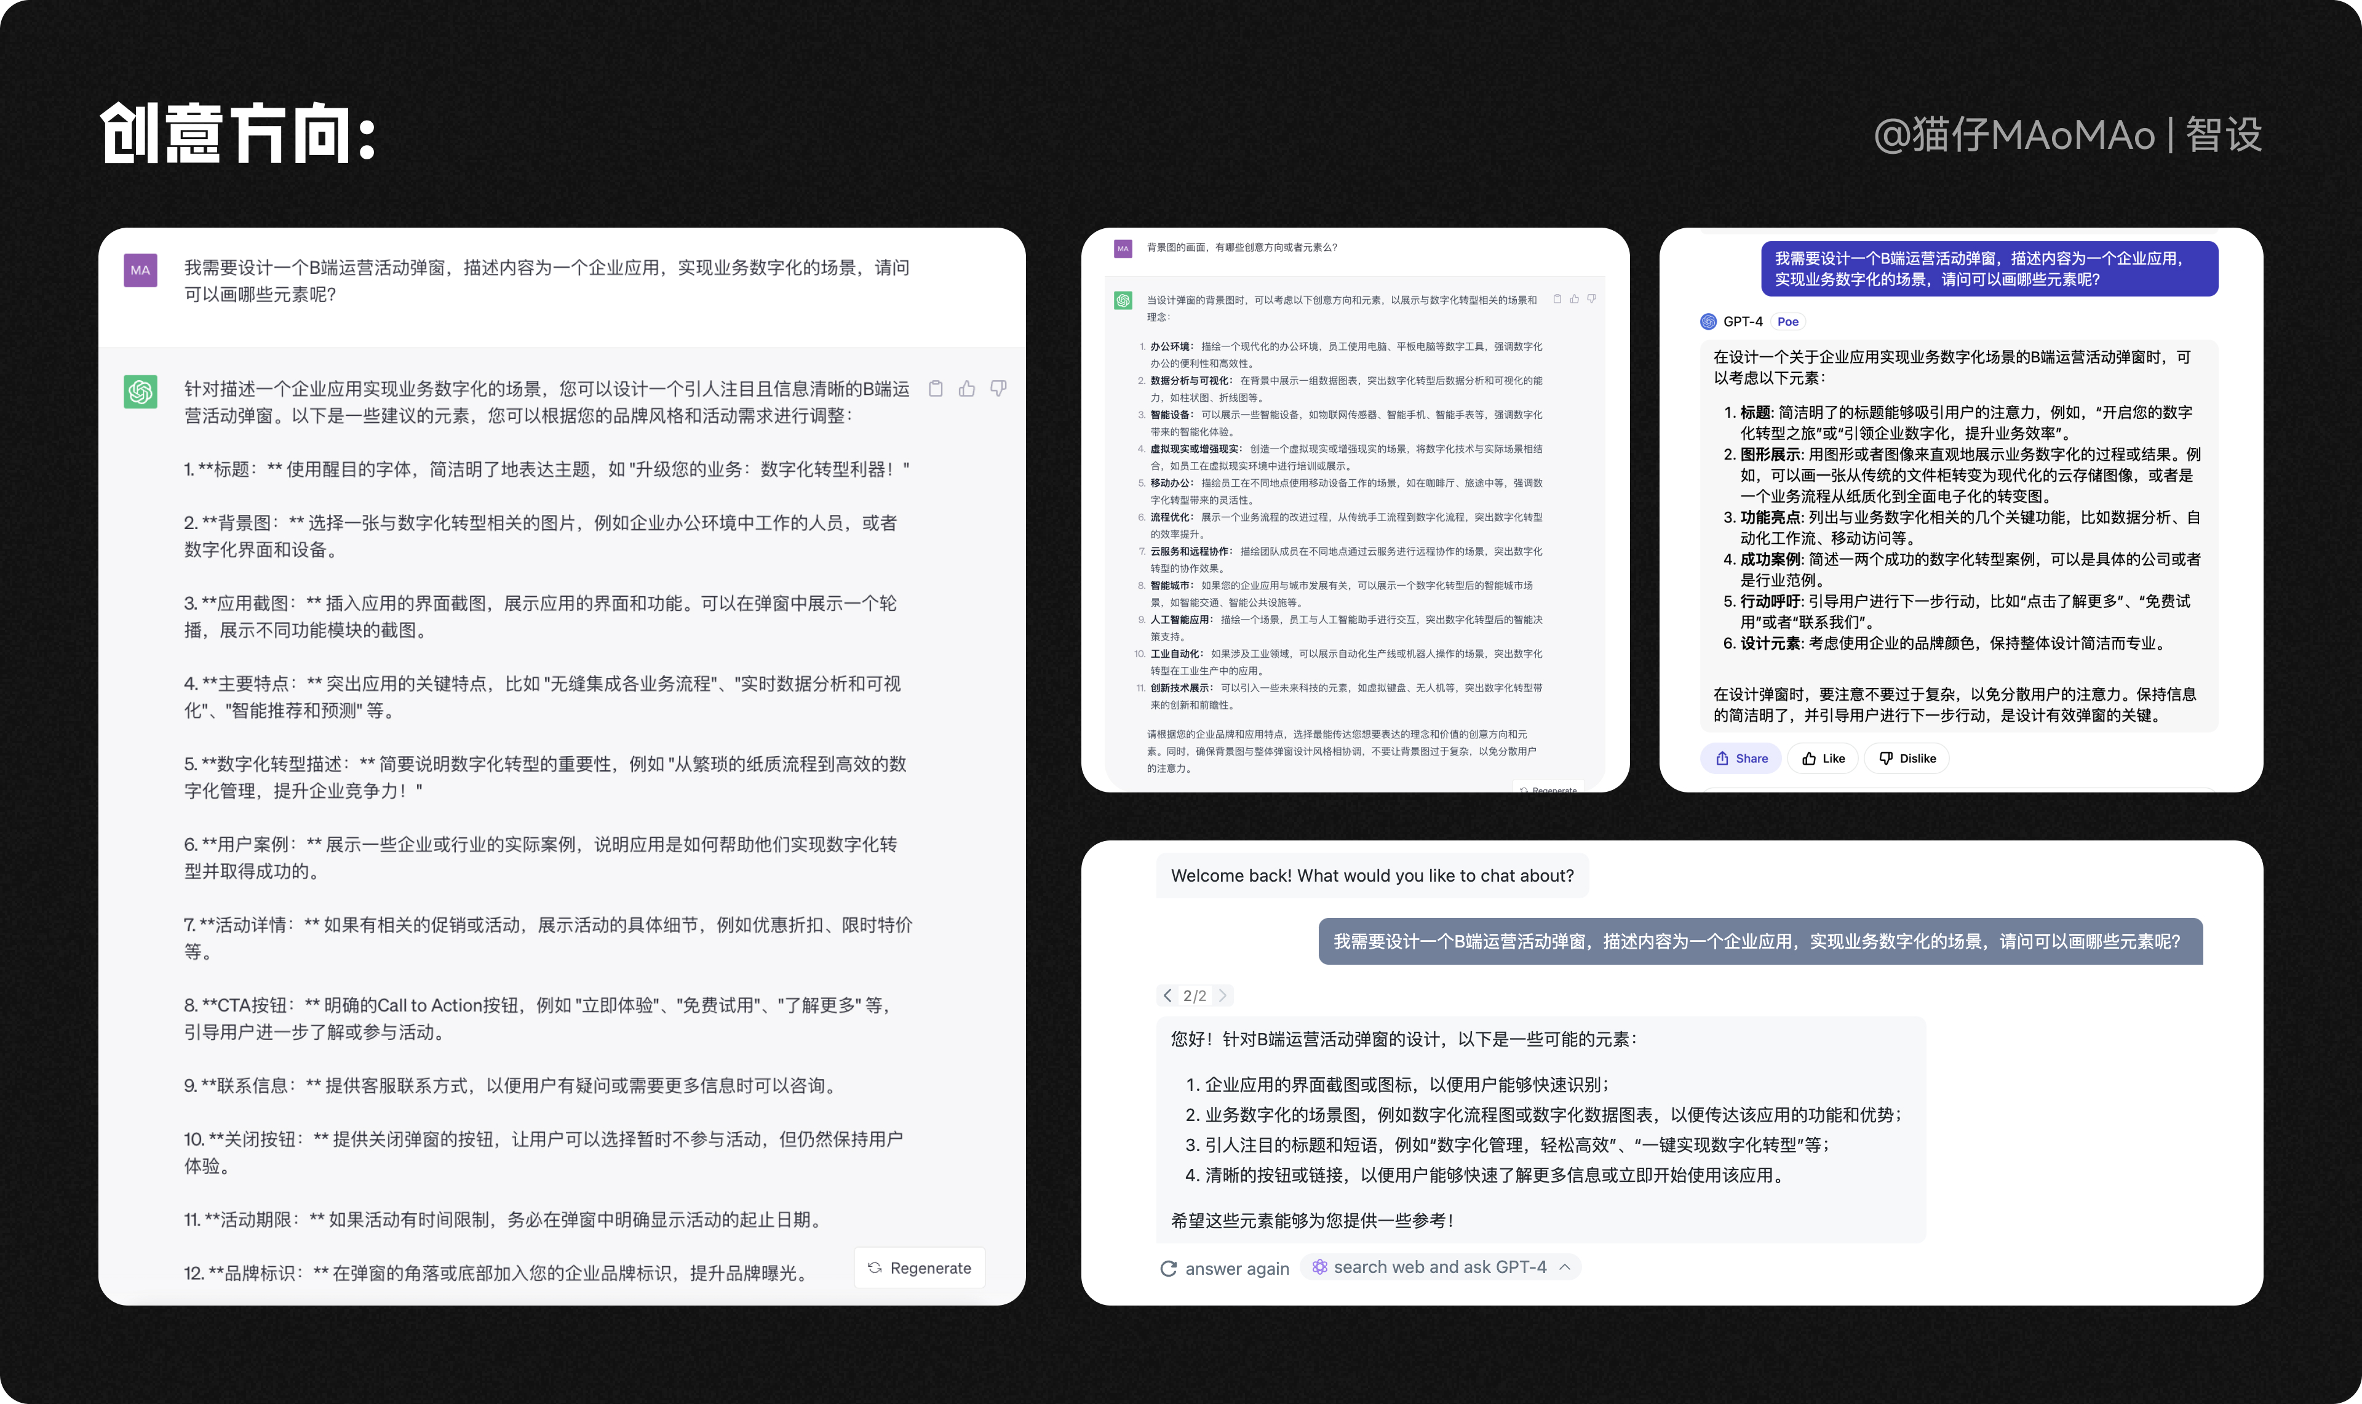Go to next answer version with right chevron
This screenshot has height=1404, width=2362.
1223,995
